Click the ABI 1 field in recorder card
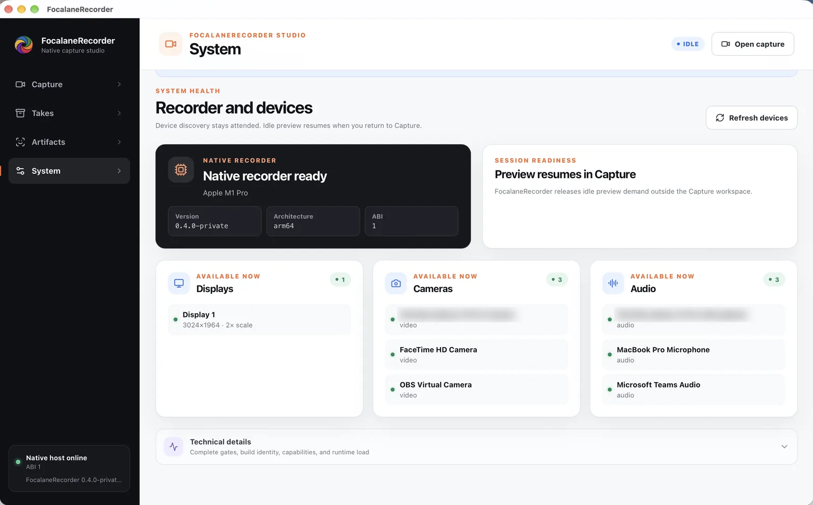 pyautogui.click(x=412, y=221)
